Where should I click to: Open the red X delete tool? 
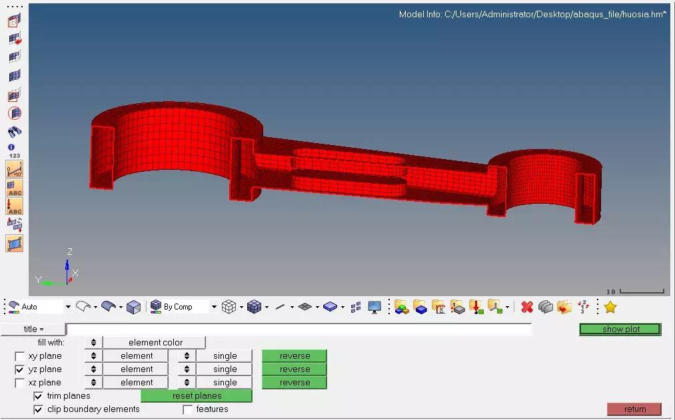click(x=527, y=307)
